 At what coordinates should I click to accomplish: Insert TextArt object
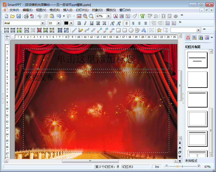(x=144, y=30)
